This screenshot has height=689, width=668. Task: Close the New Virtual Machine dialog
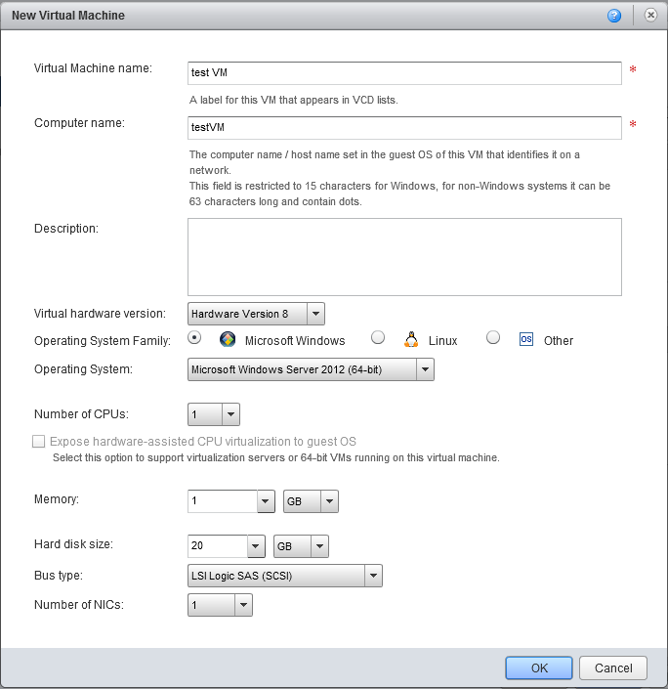[650, 16]
